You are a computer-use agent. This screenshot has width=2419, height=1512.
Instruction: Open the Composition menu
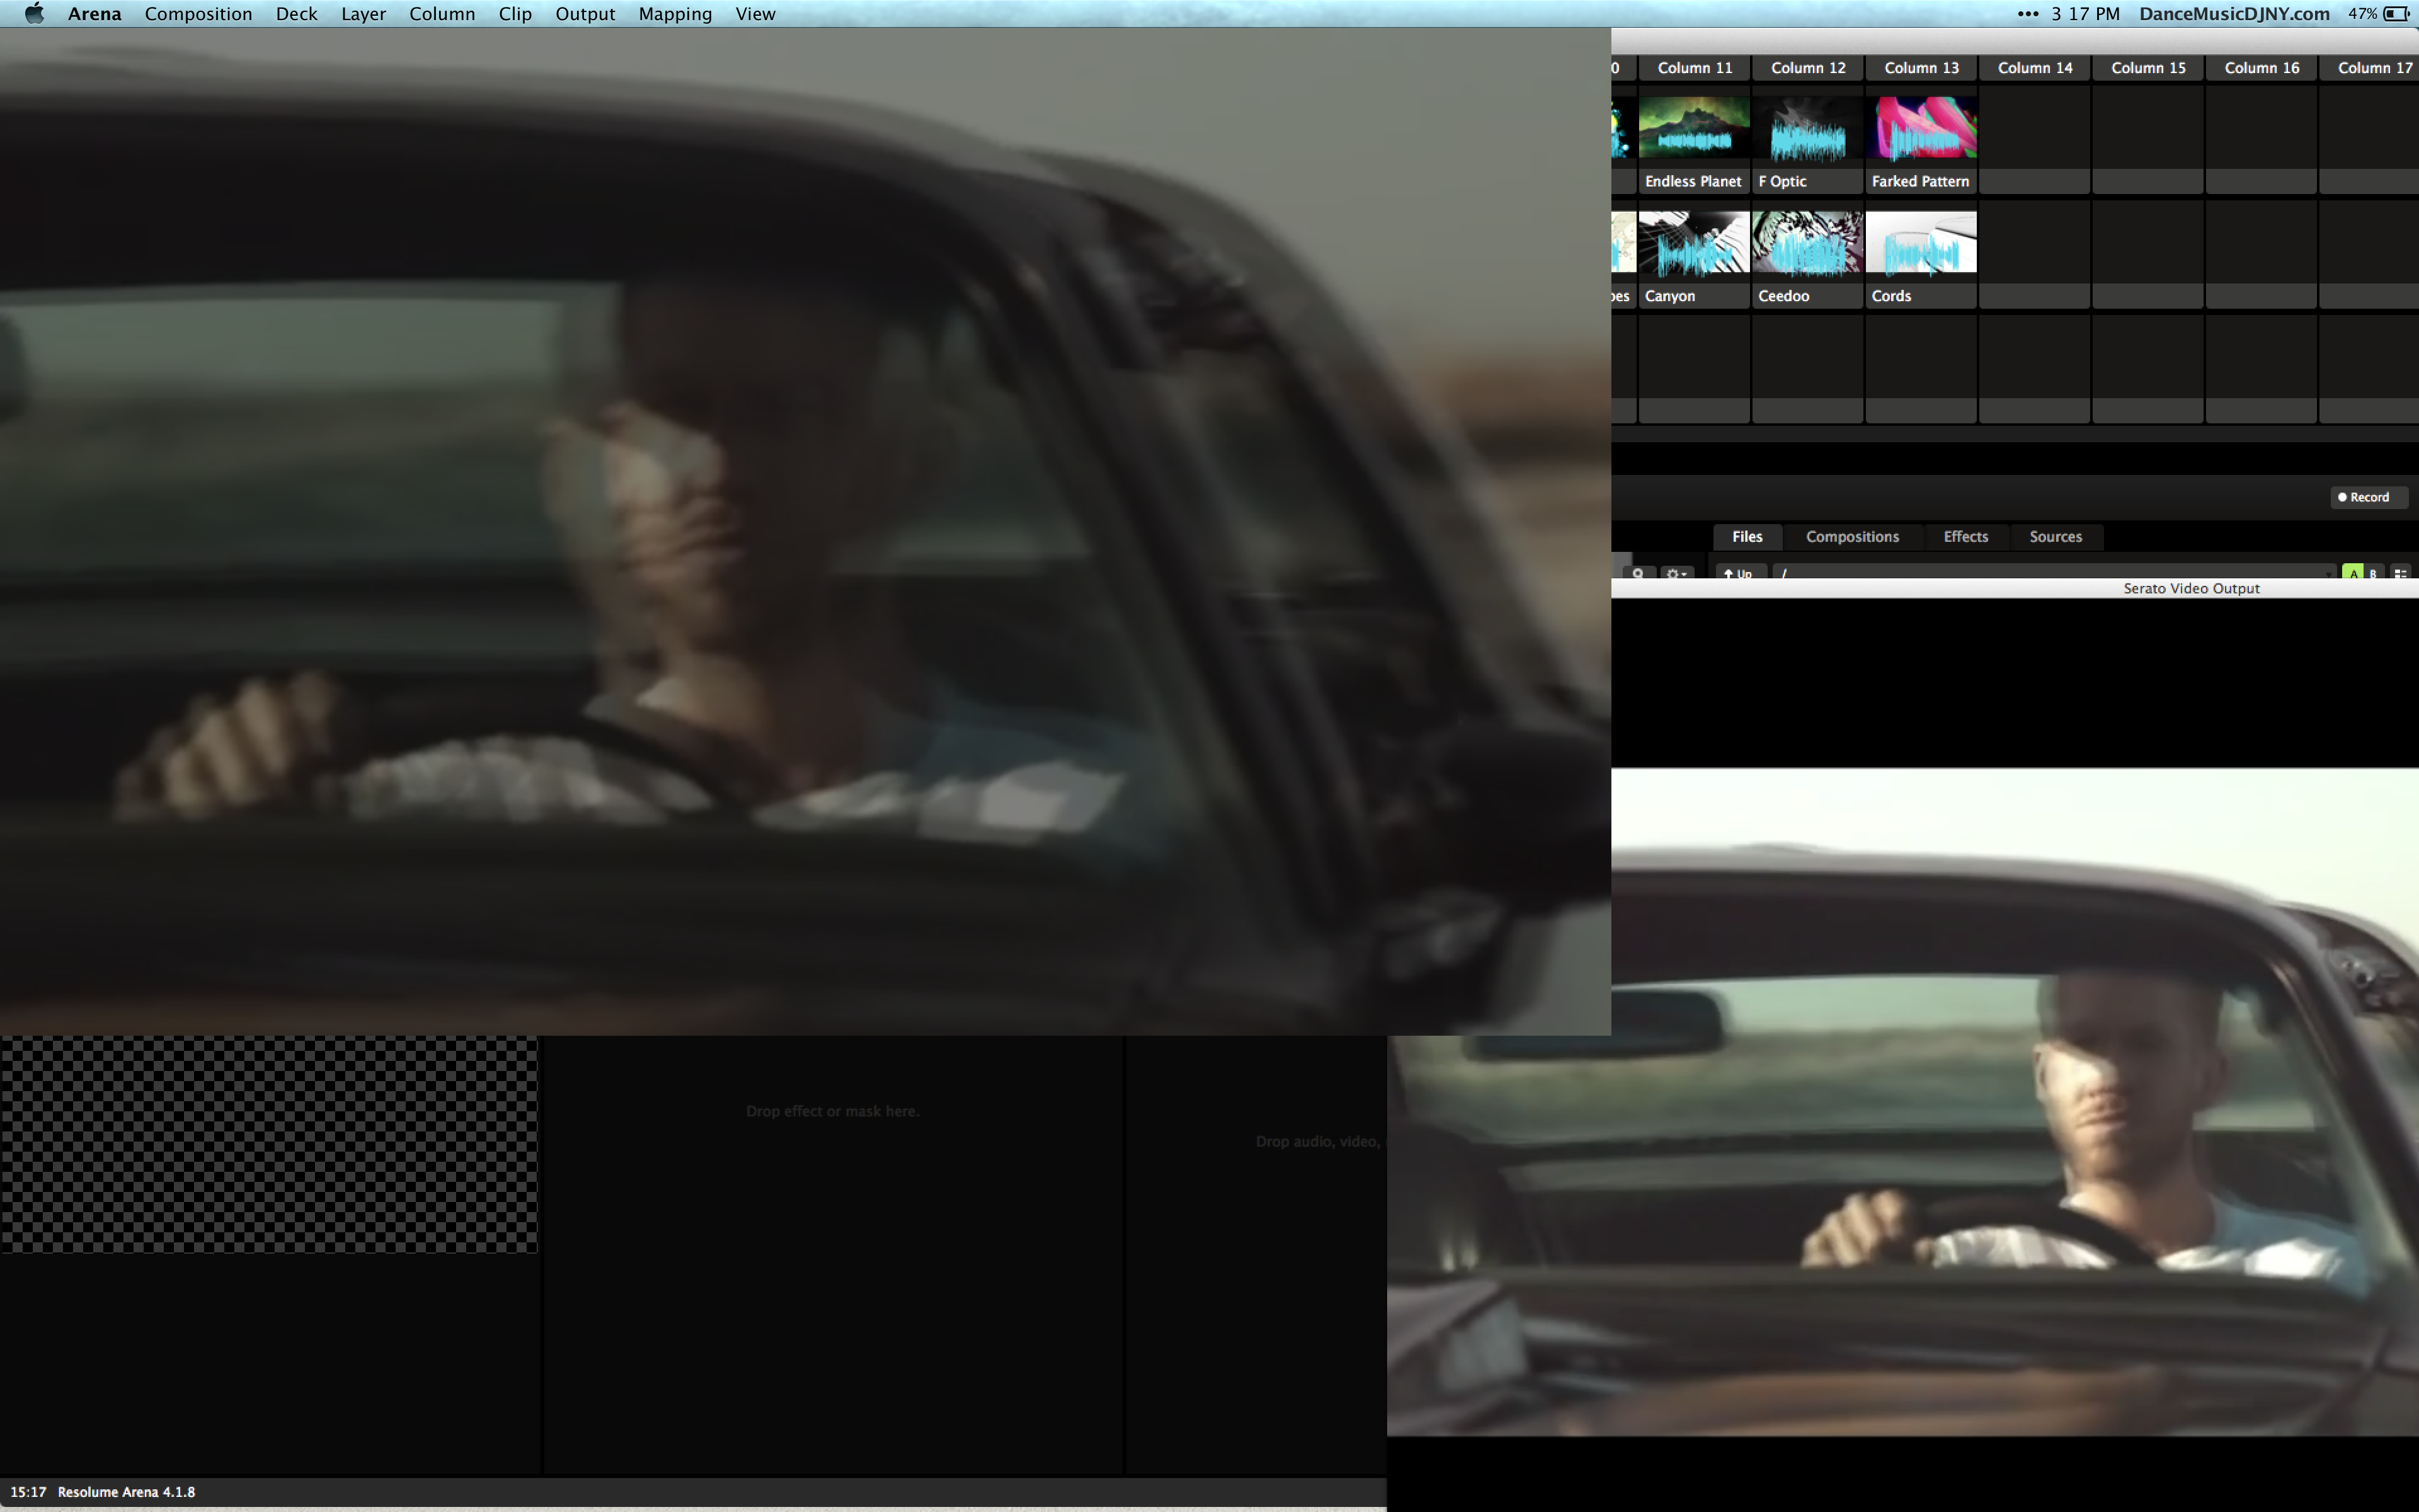[x=198, y=14]
